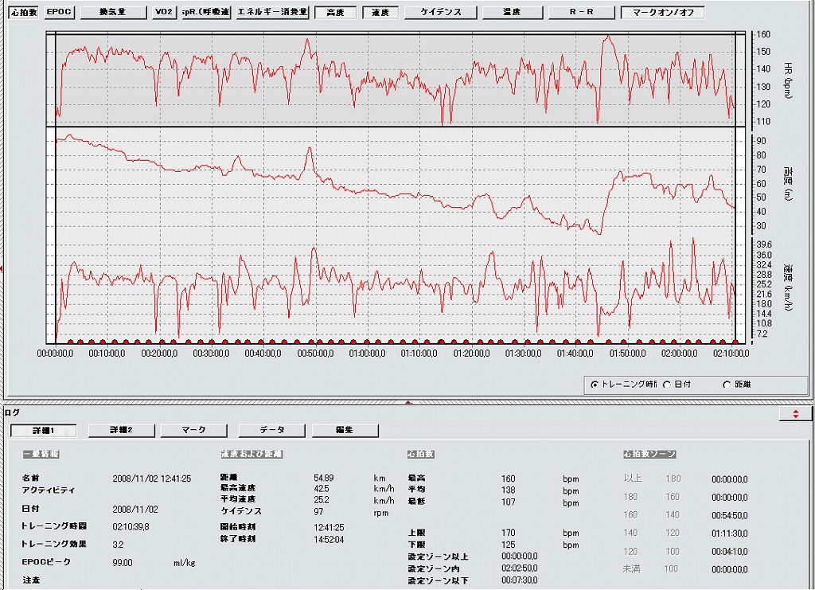
Task: Click the トレーニング効果 value 3.2
Action: [118, 545]
